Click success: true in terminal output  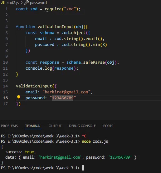(x=20, y=152)
